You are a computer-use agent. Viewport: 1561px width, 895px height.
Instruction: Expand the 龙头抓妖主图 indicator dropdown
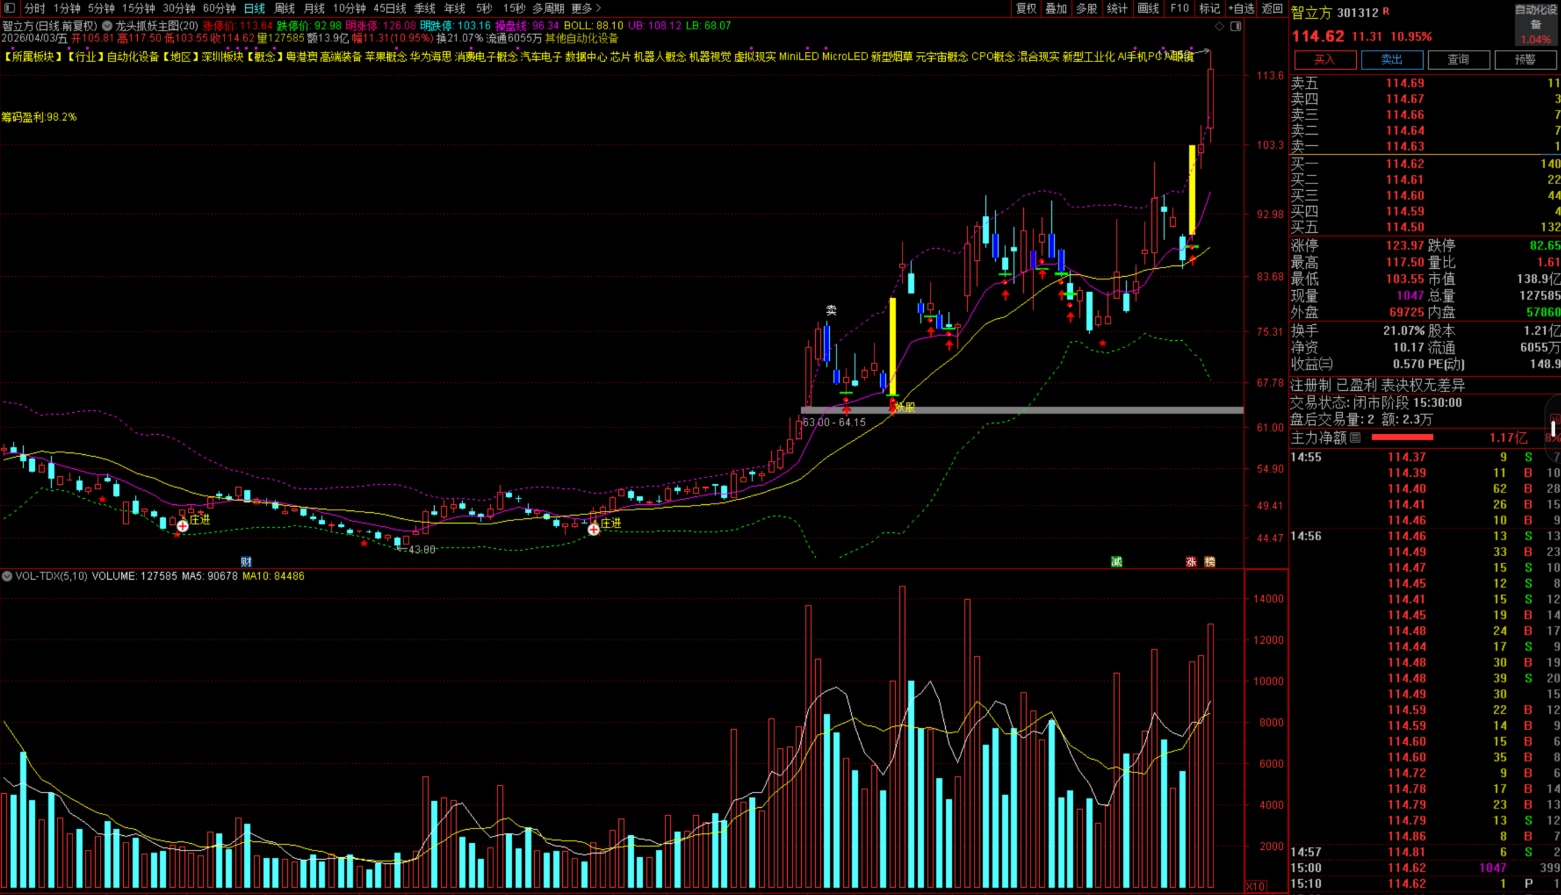tap(107, 26)
